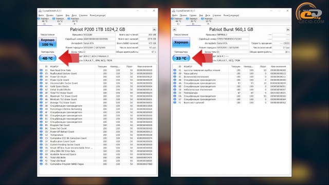Open Правка menu in Patriot P200 window

pos(50,15)
